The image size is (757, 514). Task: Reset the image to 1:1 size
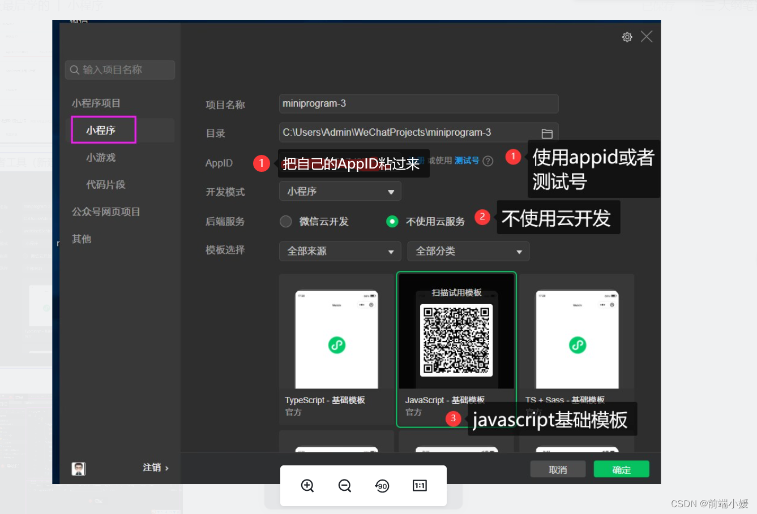(x=420, y=486)
